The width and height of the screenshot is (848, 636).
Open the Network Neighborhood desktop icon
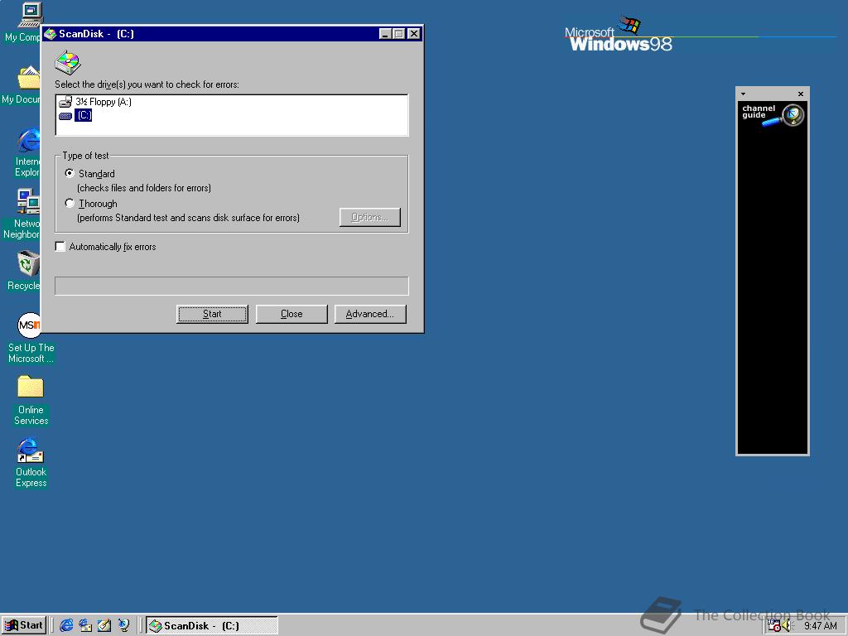(29, 201)
